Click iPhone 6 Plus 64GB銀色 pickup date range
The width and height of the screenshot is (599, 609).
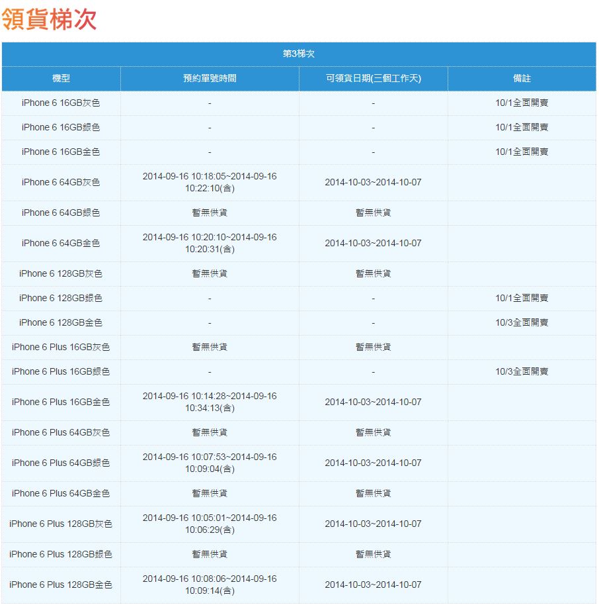click(373, 463)
